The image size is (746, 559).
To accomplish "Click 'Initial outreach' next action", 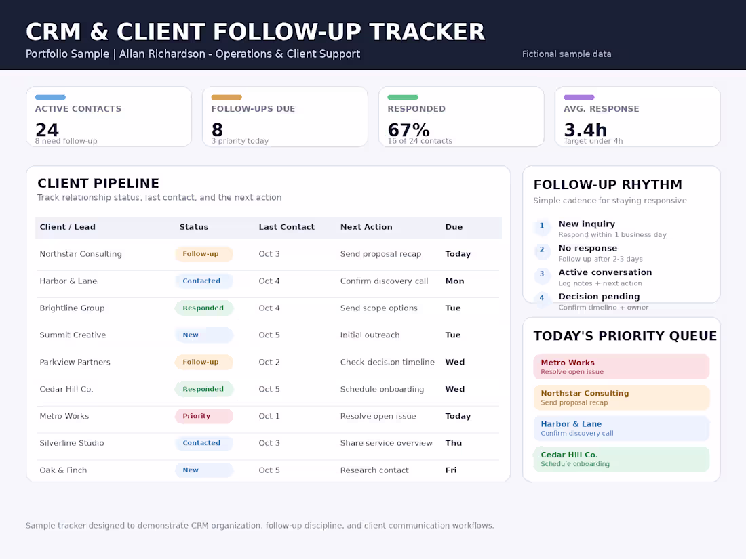I will (370, 335).
